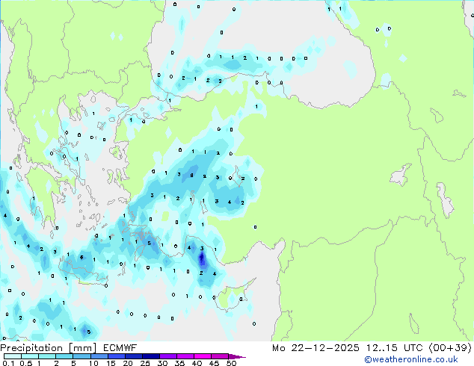Click the 'Mo' weekday label
474x366 pixels.
tap(278, 348)
